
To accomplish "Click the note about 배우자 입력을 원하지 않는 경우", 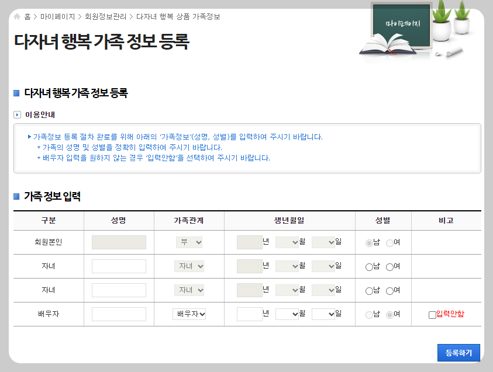I will pyautogui.click(x=156, y=158).
